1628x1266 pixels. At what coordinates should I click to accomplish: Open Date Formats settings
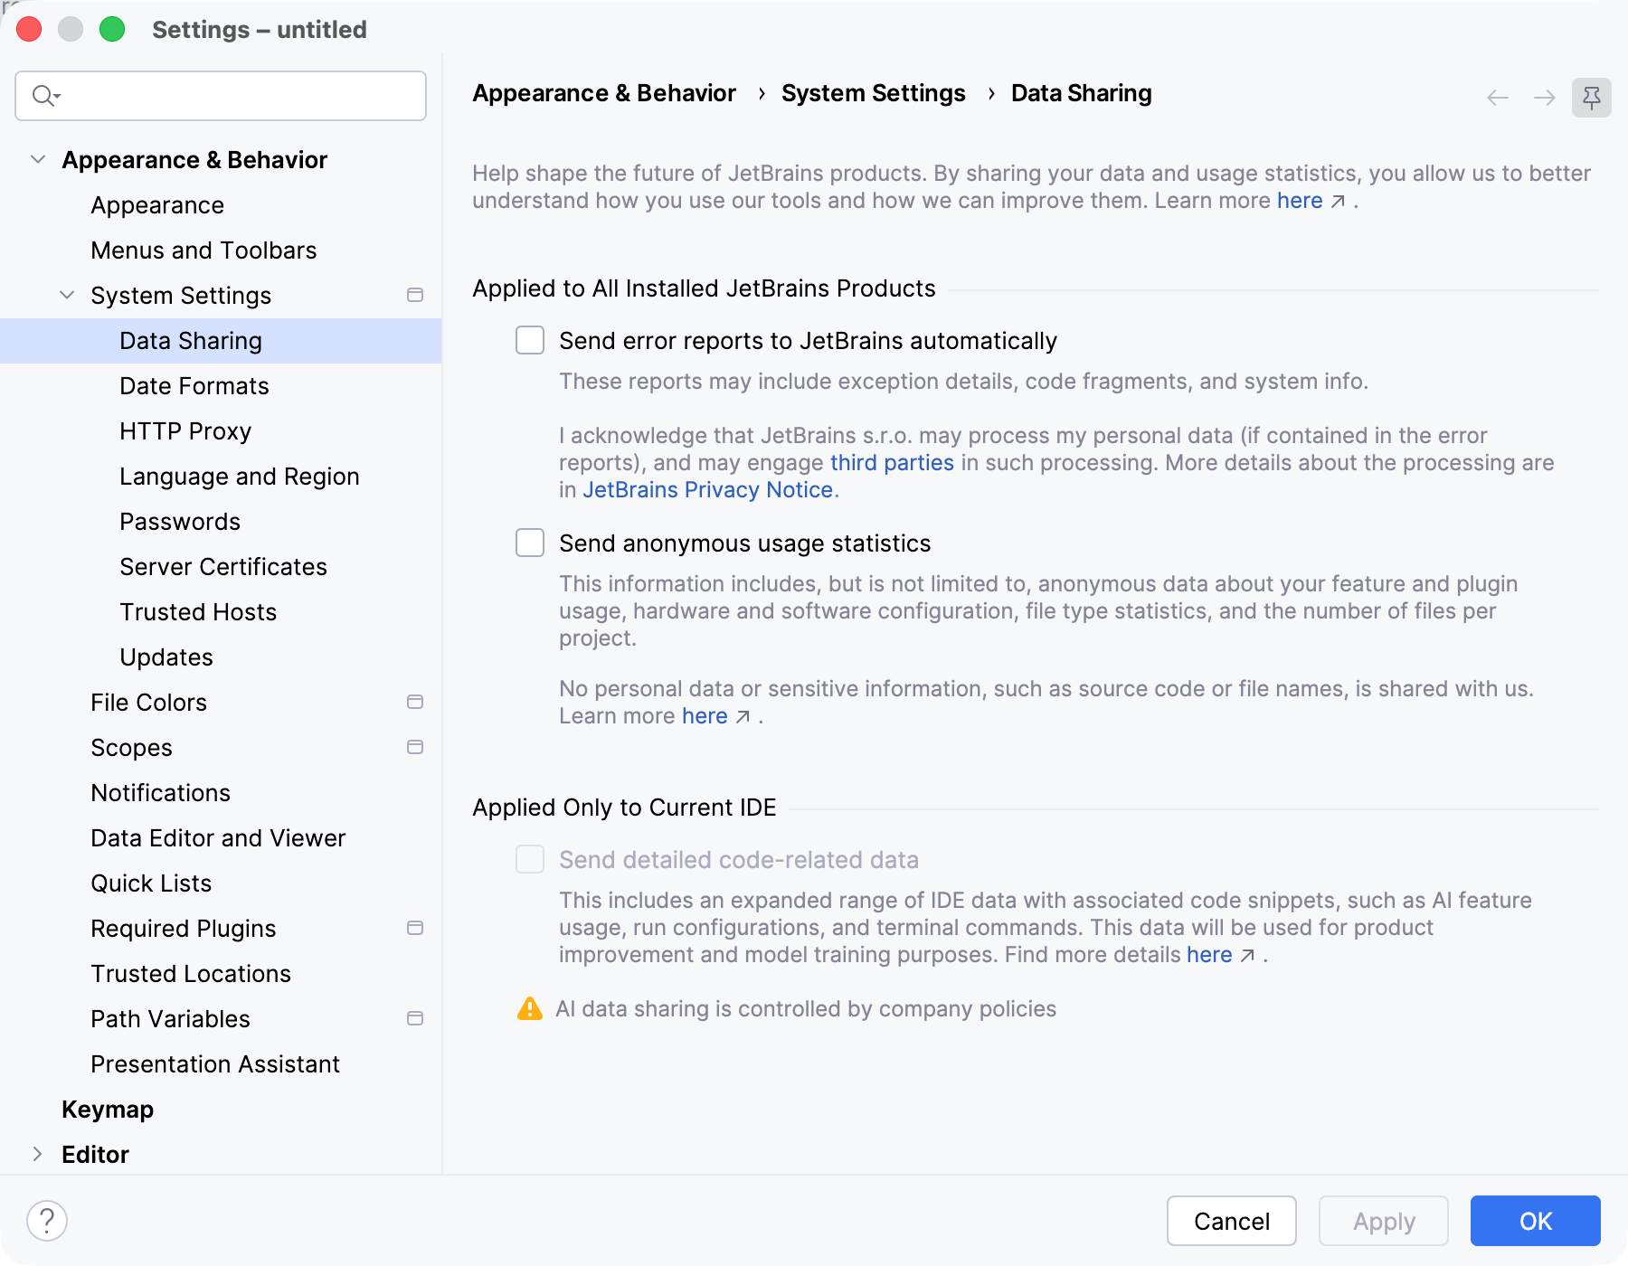click(194, 386)
